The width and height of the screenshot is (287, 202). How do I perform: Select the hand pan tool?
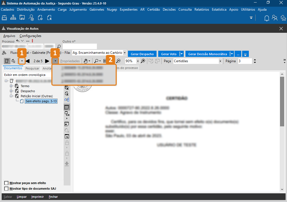tap(86, 61)
